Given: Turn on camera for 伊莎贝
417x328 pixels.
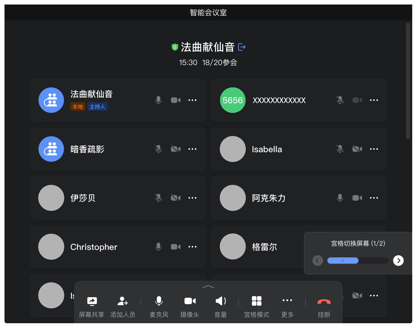Looking at the screenshot, I should [176, 198].
